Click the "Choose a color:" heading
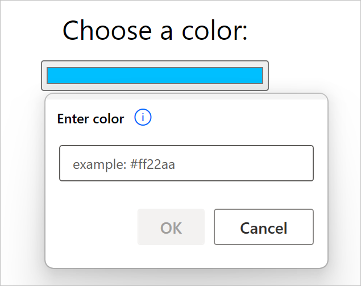This screenshot has height=286, width=361. (x=155, y=30)
